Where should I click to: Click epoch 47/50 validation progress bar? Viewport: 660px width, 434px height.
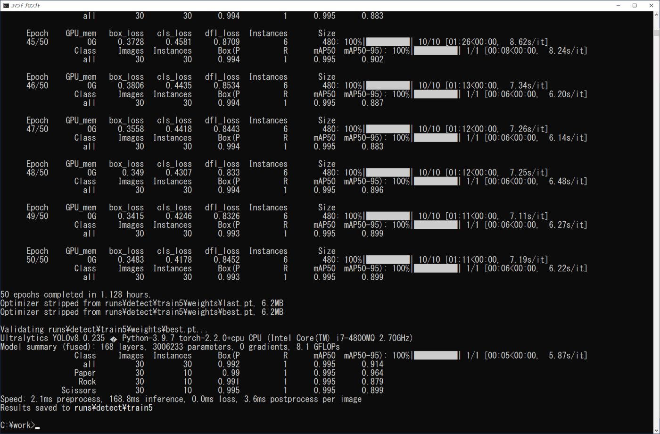[436, 138]
